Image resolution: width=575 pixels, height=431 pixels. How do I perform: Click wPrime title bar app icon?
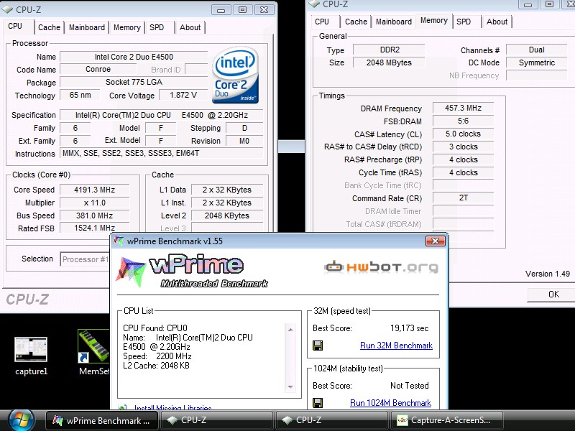(119, 241)
